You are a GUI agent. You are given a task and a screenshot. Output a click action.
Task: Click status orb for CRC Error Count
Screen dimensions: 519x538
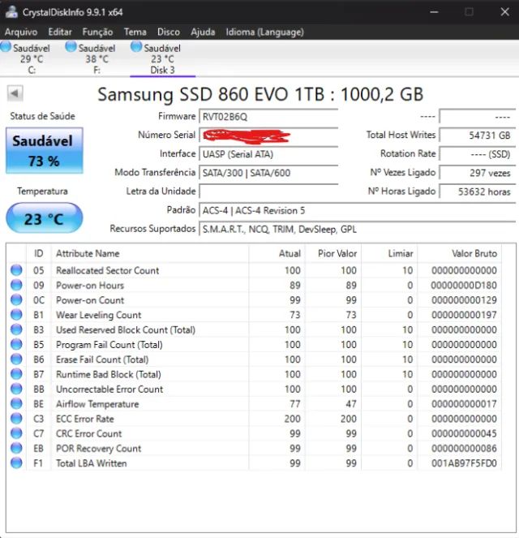(16, 433)
